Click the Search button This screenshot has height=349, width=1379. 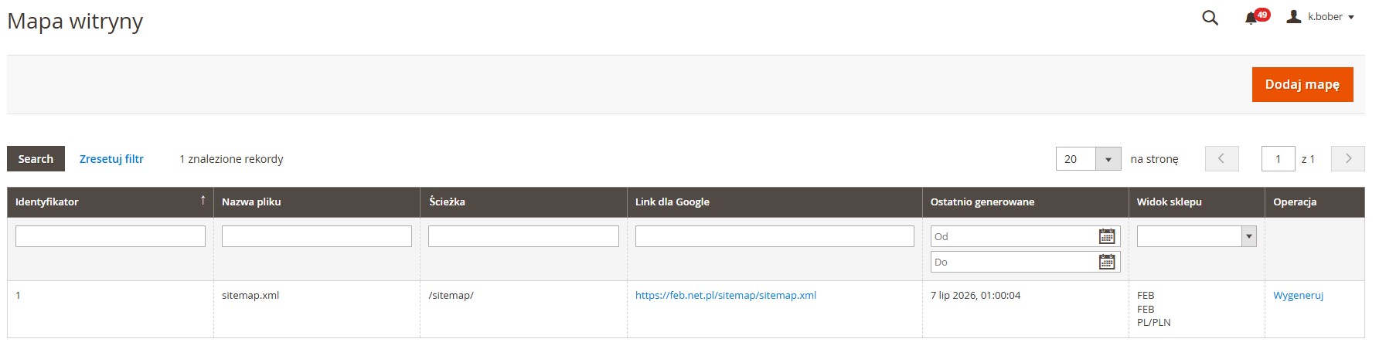36,159
